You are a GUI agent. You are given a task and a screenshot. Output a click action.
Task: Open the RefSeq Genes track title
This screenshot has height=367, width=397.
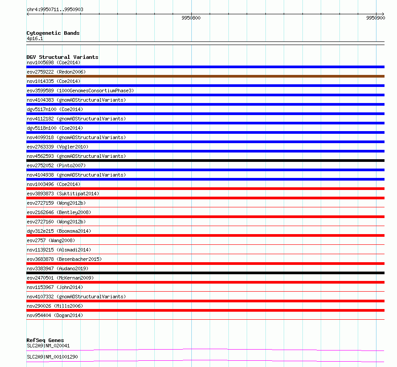point(45,340)
